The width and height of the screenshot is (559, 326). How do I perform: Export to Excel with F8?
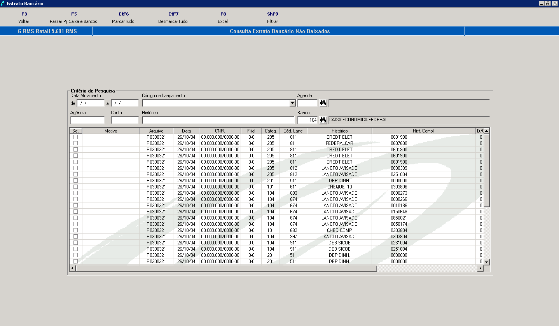(x=223, y=18)
